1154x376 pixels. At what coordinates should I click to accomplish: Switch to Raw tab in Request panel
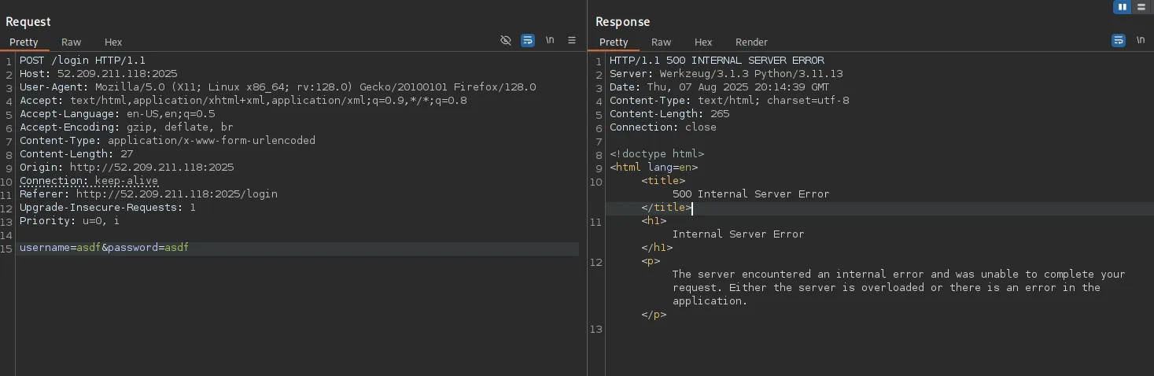pyautogui.click(x=72, y=42)
